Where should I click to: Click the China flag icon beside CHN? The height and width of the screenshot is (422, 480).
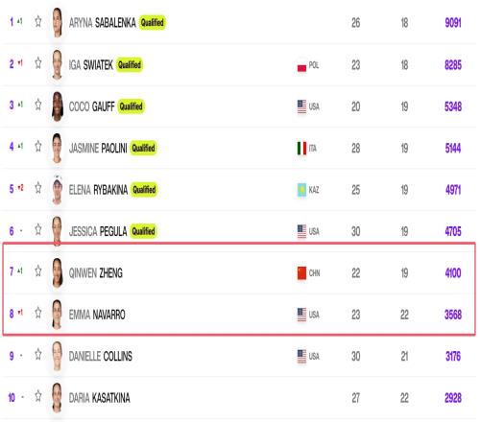click(301, 273)
